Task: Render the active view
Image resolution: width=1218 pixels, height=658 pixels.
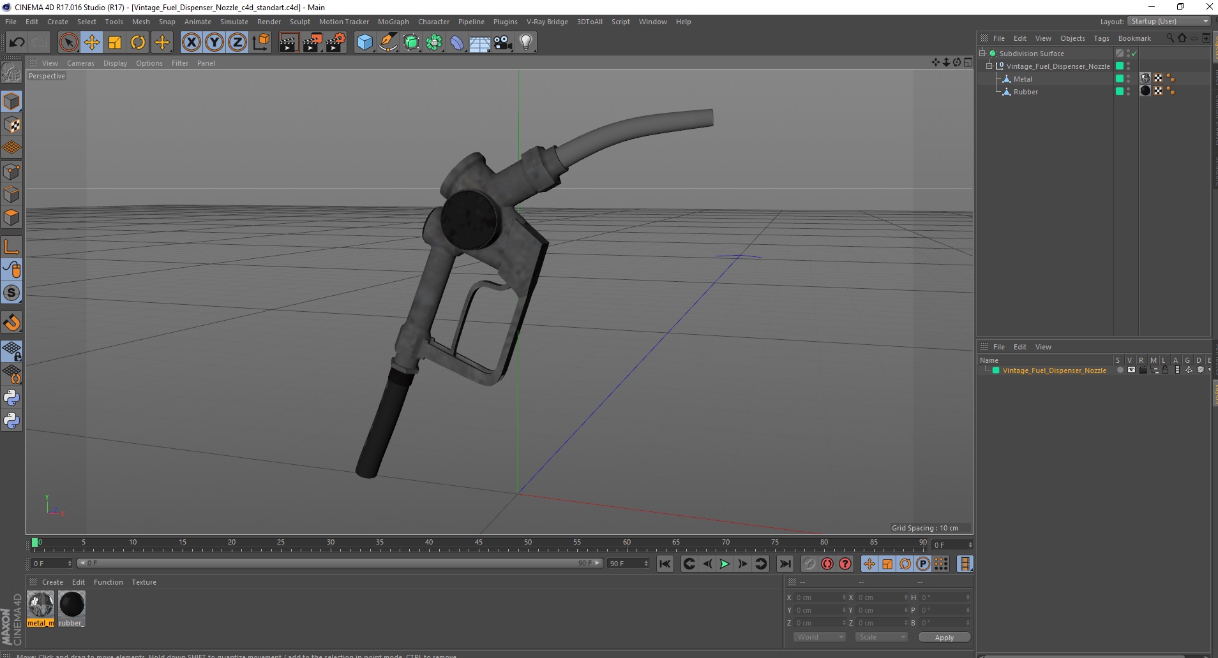Action: coord(289,43)
